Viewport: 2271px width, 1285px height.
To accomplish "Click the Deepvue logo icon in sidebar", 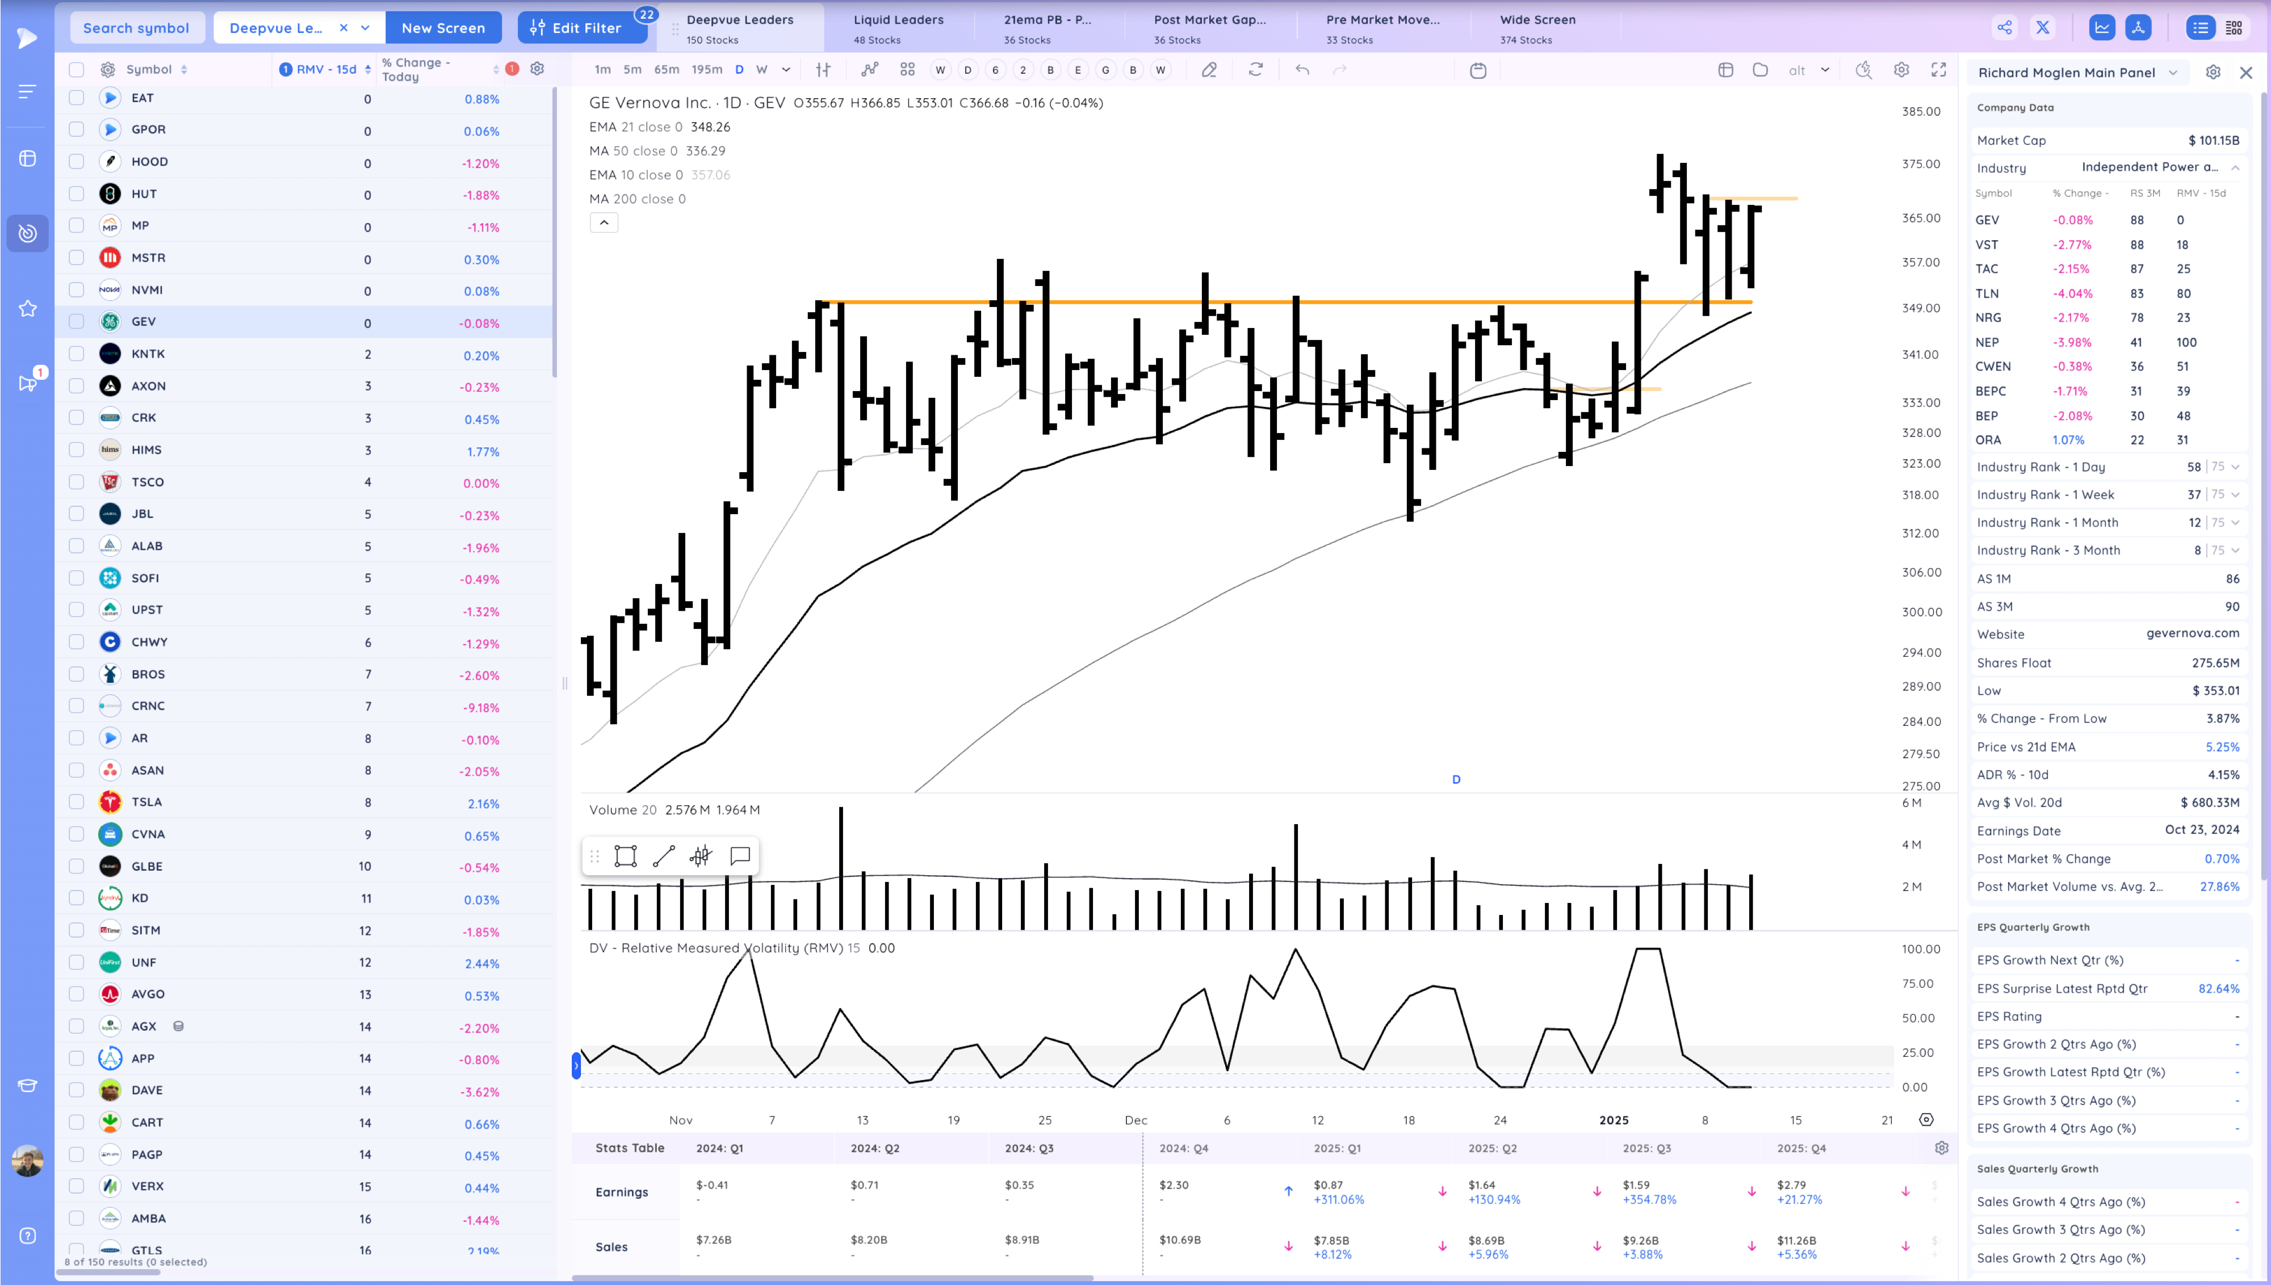I will click(27, 38).
